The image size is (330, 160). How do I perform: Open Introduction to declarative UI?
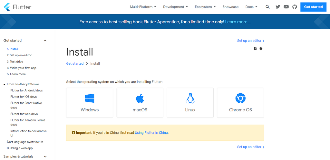click(28, 133)
